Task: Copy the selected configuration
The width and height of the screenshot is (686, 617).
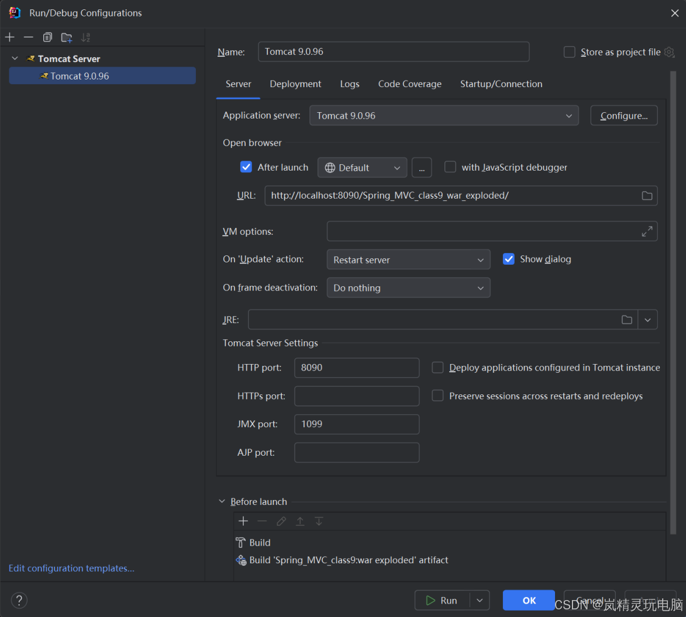Action: (x=47, y=37)
